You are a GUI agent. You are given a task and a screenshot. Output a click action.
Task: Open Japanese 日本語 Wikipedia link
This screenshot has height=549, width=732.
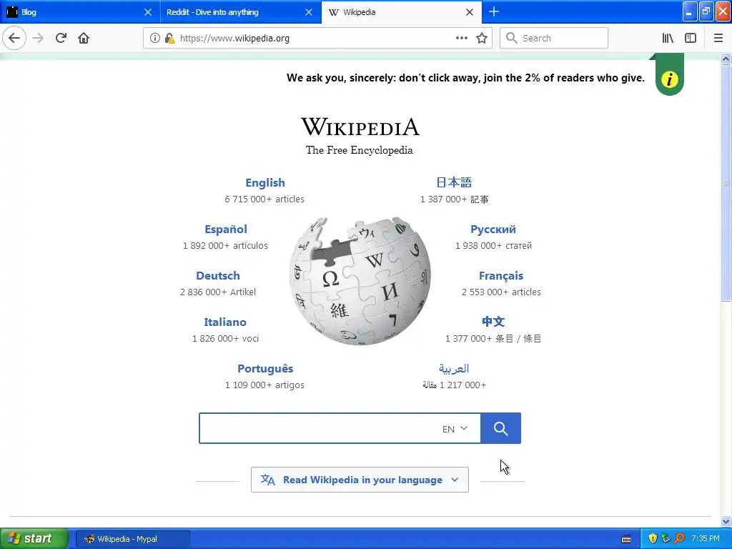[454, 182]
